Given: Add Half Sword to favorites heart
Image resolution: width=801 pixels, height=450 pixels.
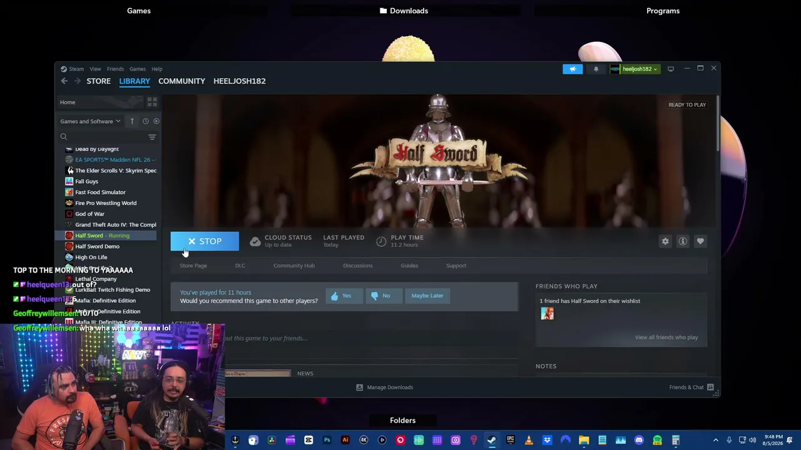Looking at the screenshot, I should click(x=700, y=241).
